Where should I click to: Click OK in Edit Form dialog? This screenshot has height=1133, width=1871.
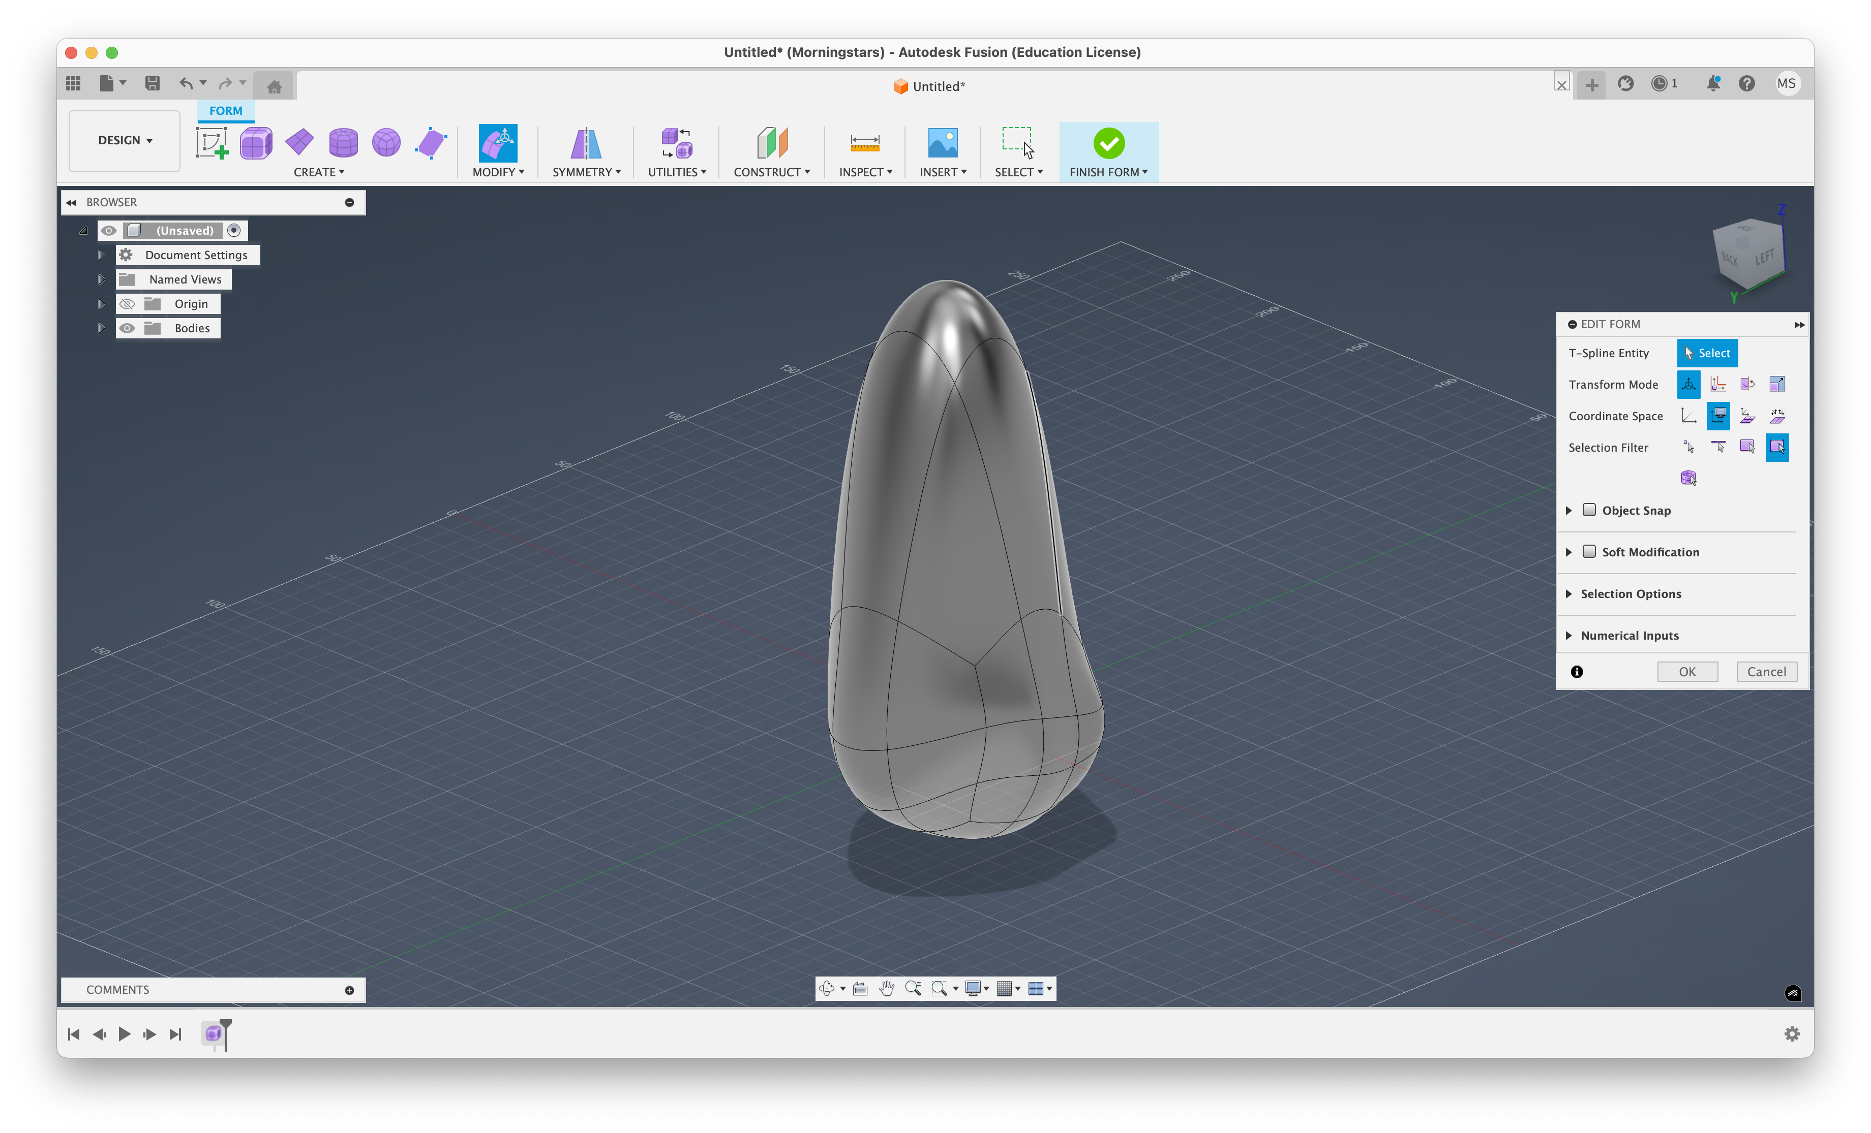pos(1686,672)
